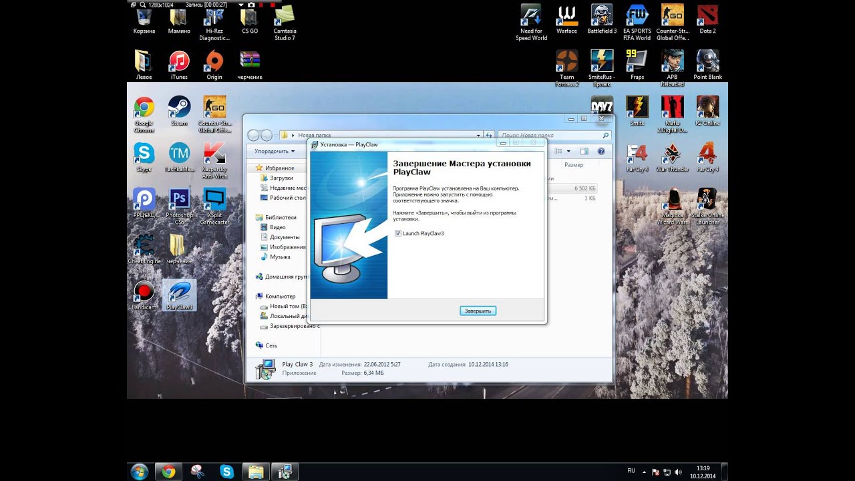This screenshot has width=855, height=481.
Task: Open Рабочий стол in Explorer sidebar
Action: point(283,198)
